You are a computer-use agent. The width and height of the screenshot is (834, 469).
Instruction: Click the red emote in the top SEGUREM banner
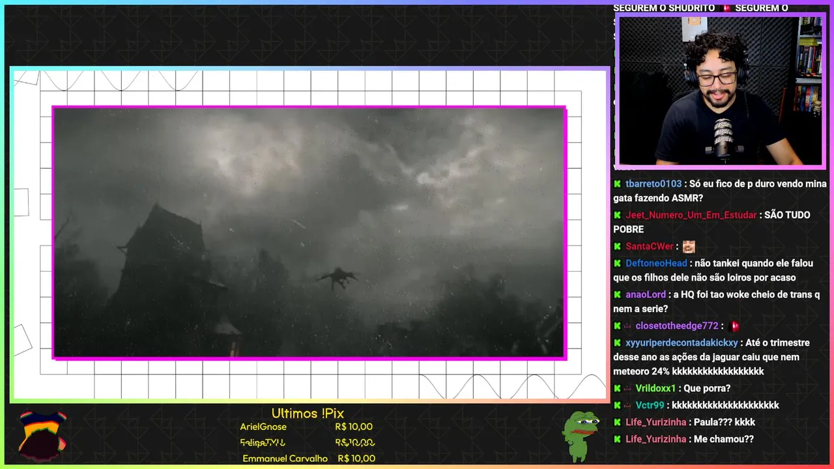[x=726, y=8]
